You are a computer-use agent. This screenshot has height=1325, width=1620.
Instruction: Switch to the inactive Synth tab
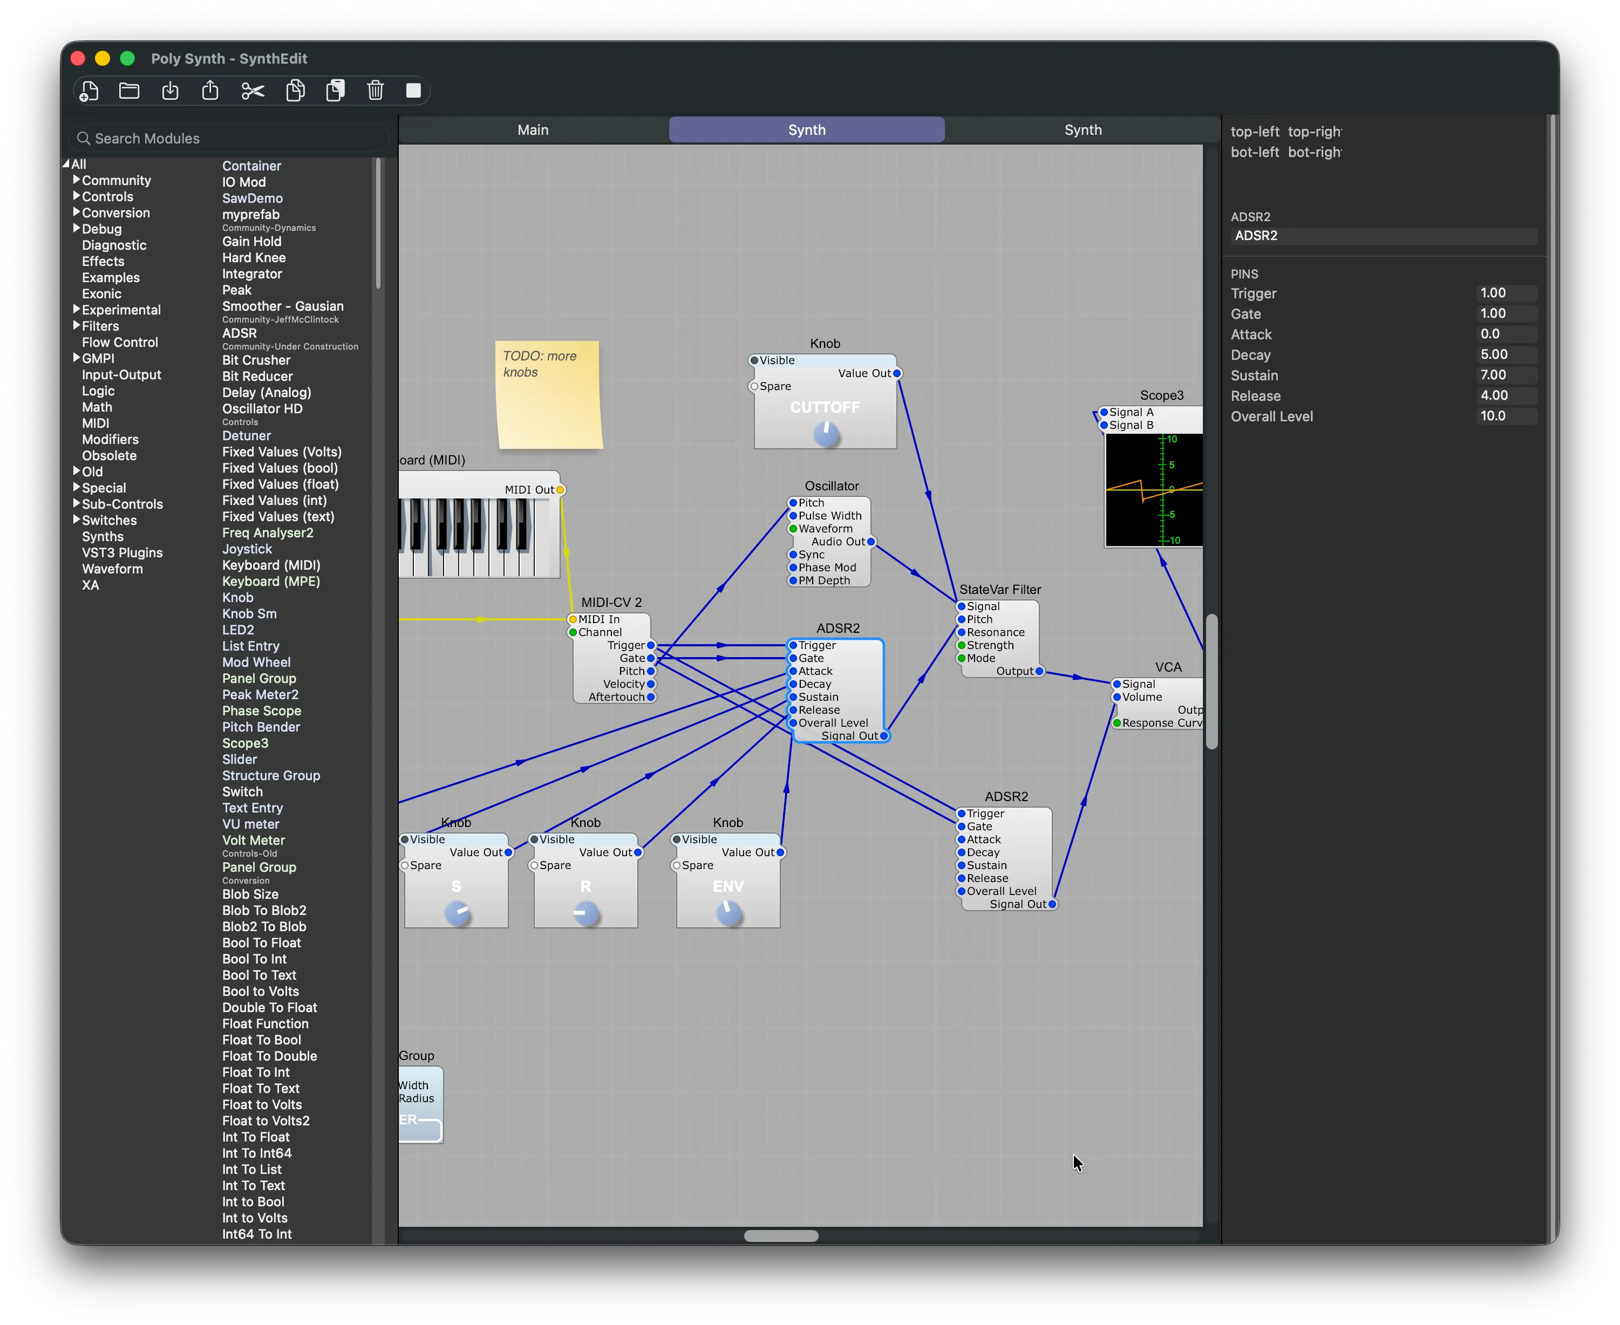pyautogui.click(x=1083, y=130)
